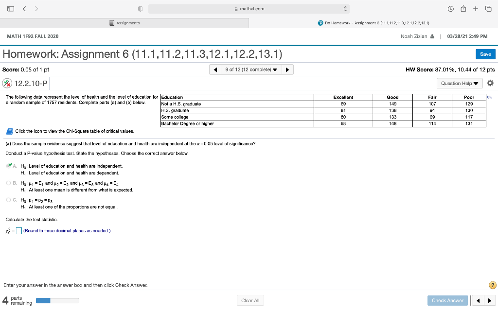Click the Check Answer button
This screenshot has height=311, width=498.
click(447, 300)
